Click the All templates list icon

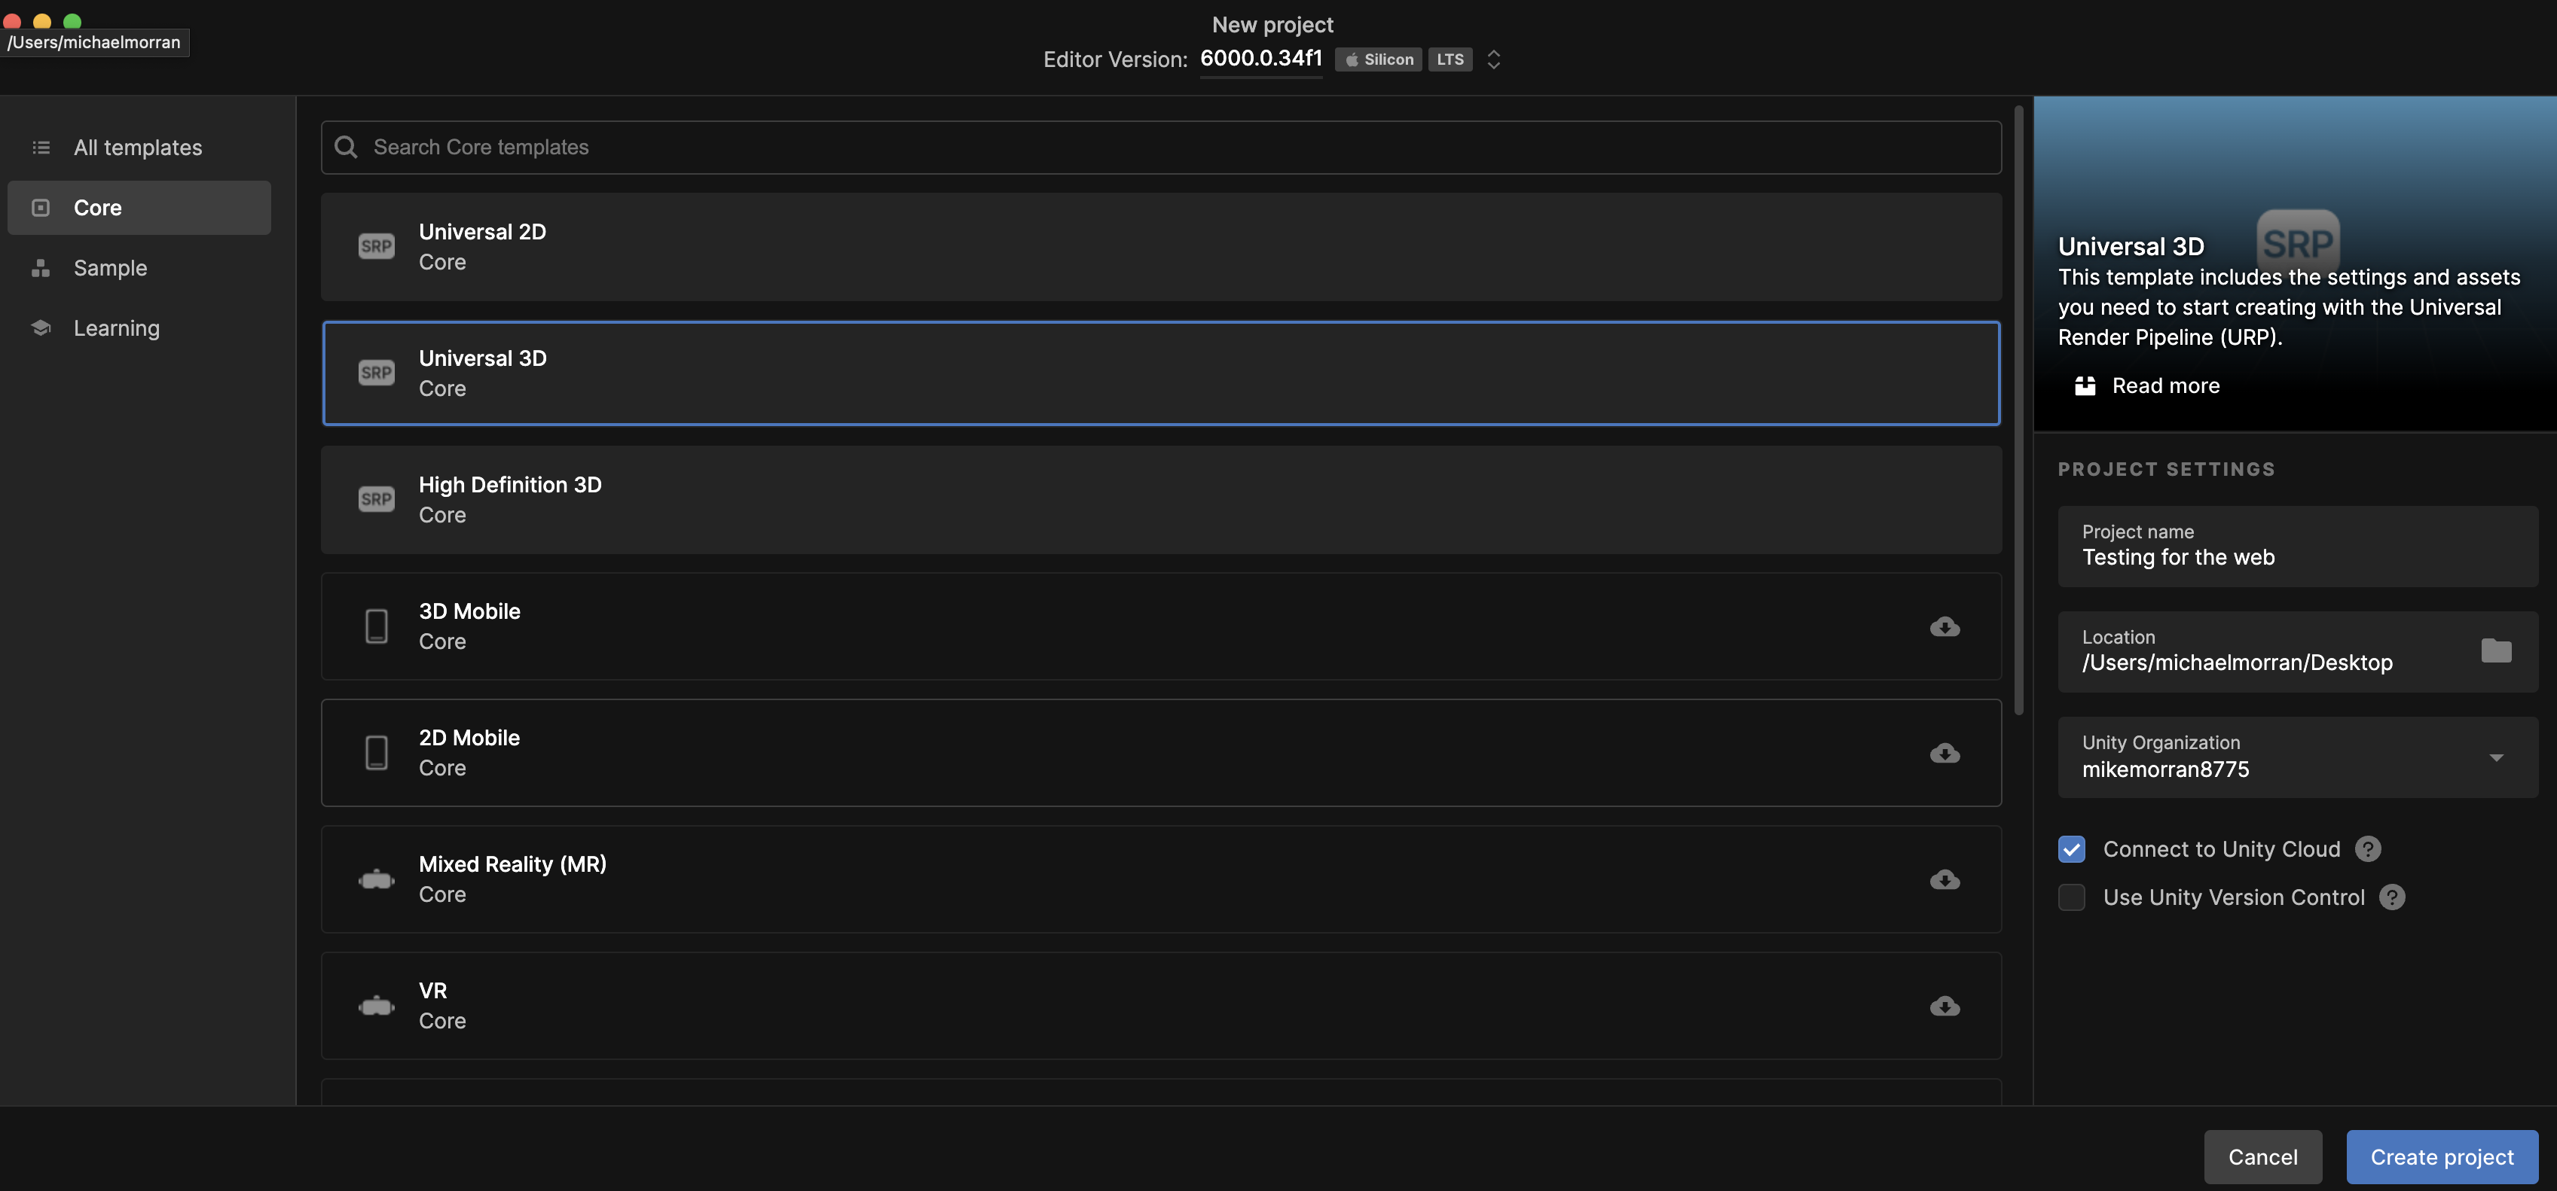click(41, 148)
